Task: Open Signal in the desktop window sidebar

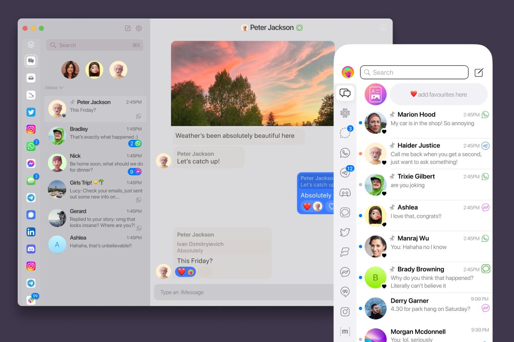Action: point(31,215)
